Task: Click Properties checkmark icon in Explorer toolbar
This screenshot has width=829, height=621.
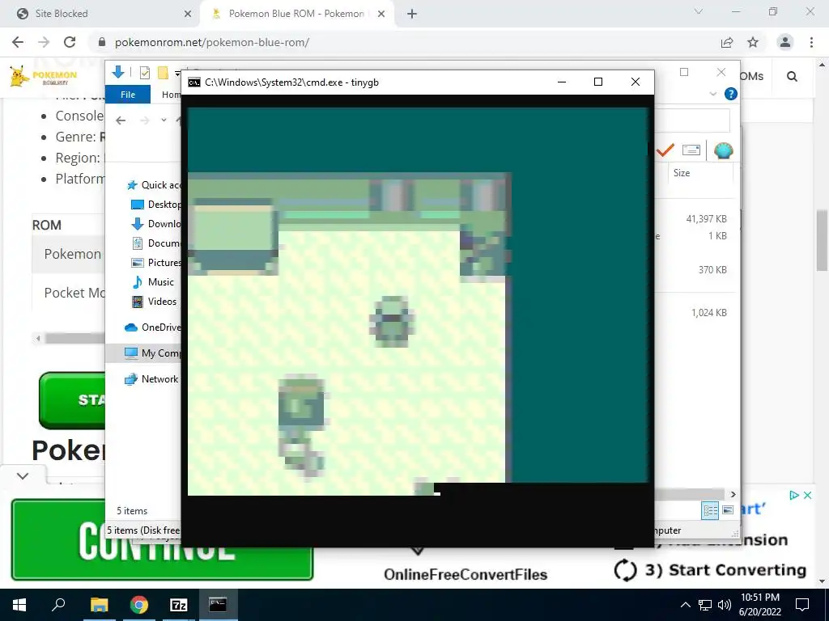Action: click(x=144, y=73)
